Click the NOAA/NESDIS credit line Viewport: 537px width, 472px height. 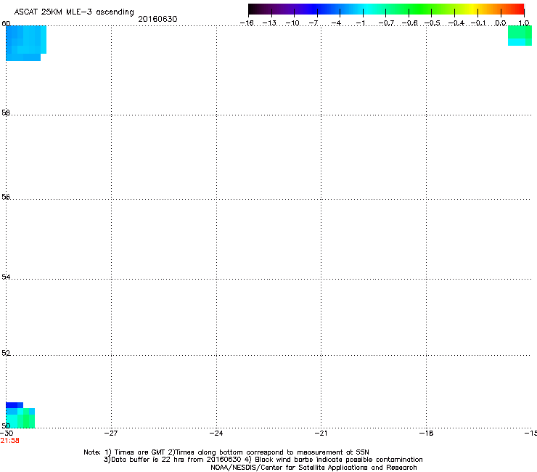[x=313, y=468]
